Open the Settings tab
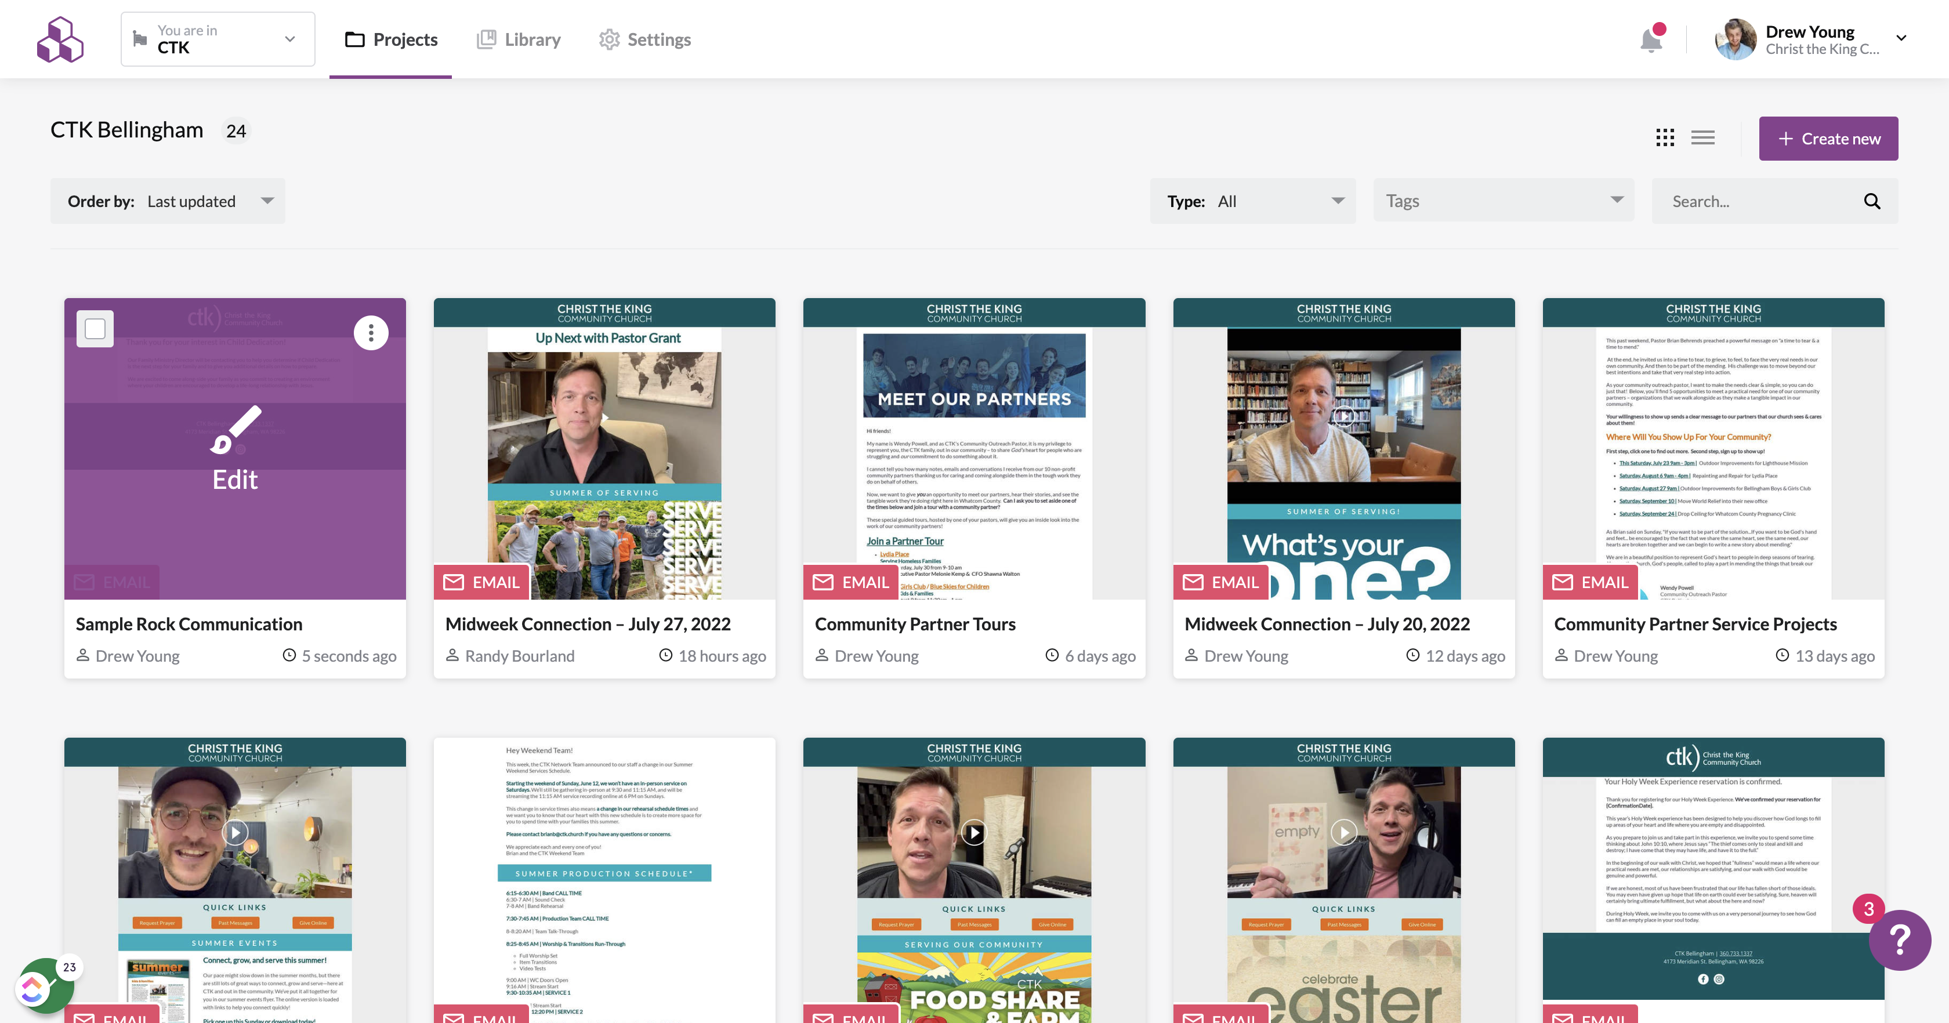This screenshot has width=1949, height=1023. click(x=644, y=39)
